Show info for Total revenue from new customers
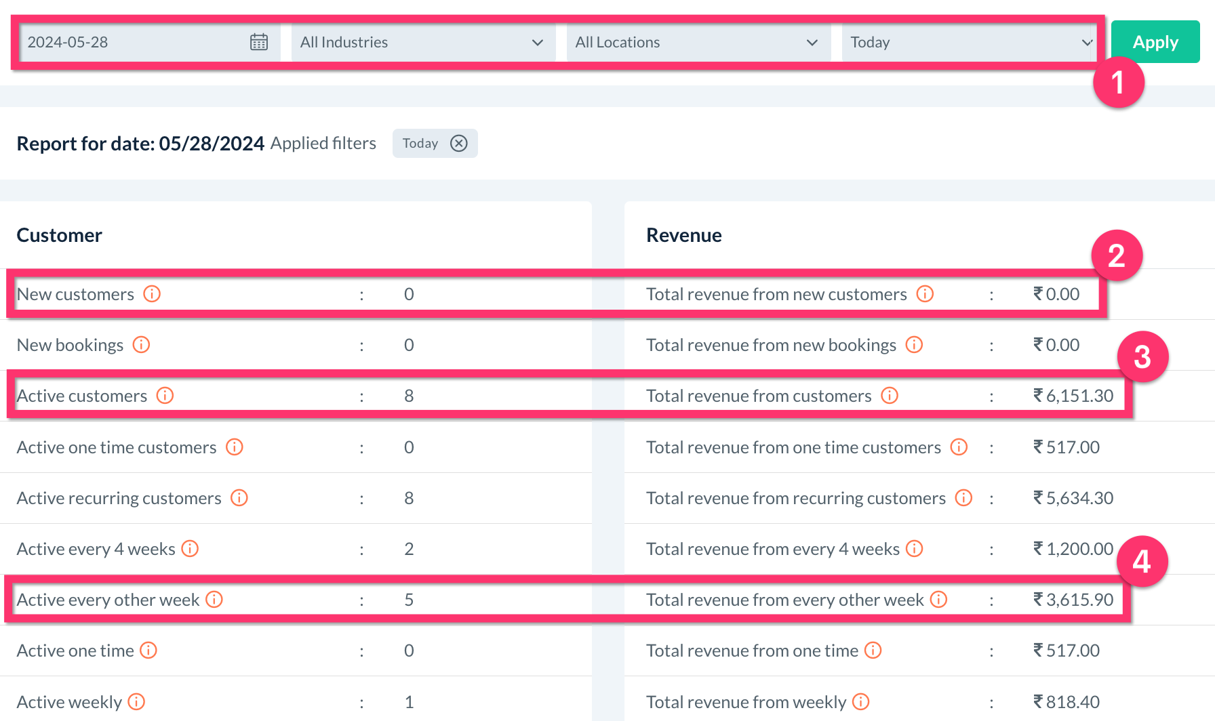1215x721 pixels. (x=925, y=293)
